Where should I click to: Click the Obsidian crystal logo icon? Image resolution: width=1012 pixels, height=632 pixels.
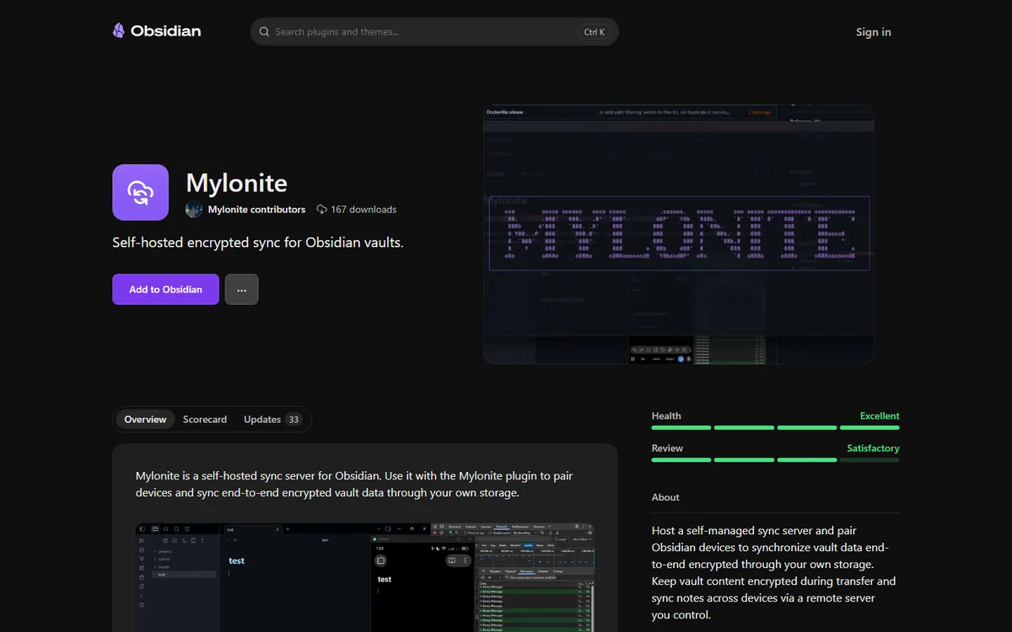119,31
